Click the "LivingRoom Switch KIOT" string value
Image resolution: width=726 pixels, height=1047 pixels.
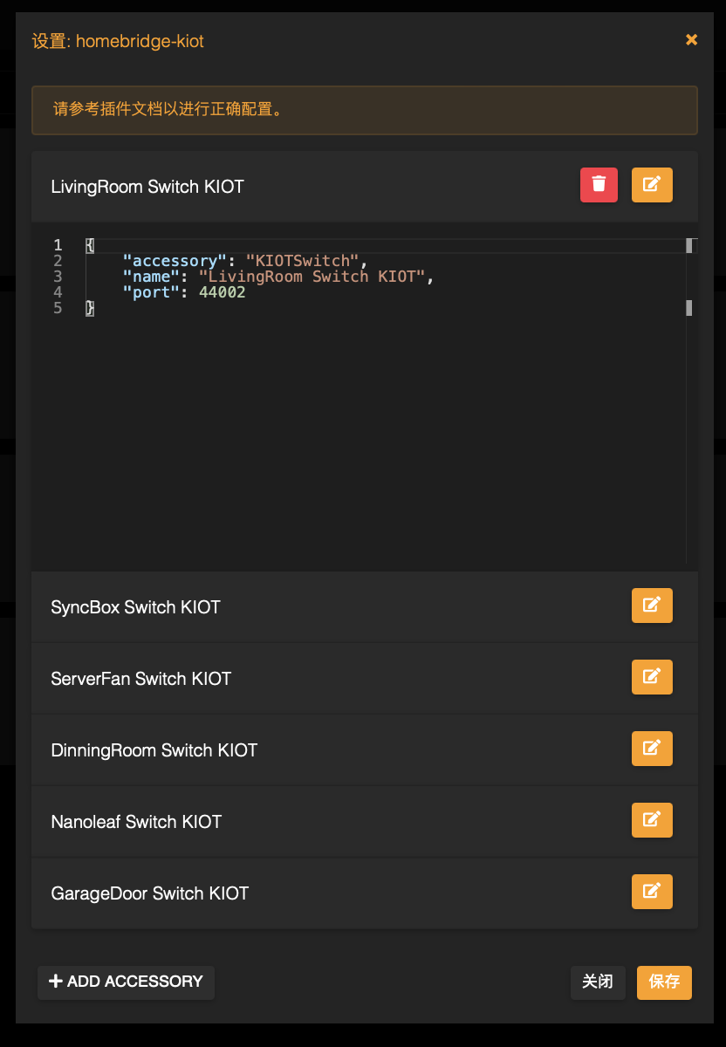coord(312,277)
